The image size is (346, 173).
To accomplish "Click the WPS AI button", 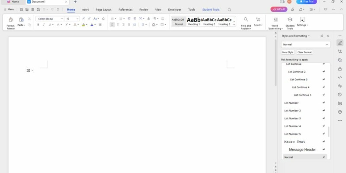I will pyautogui.click(x=279, y=10).
